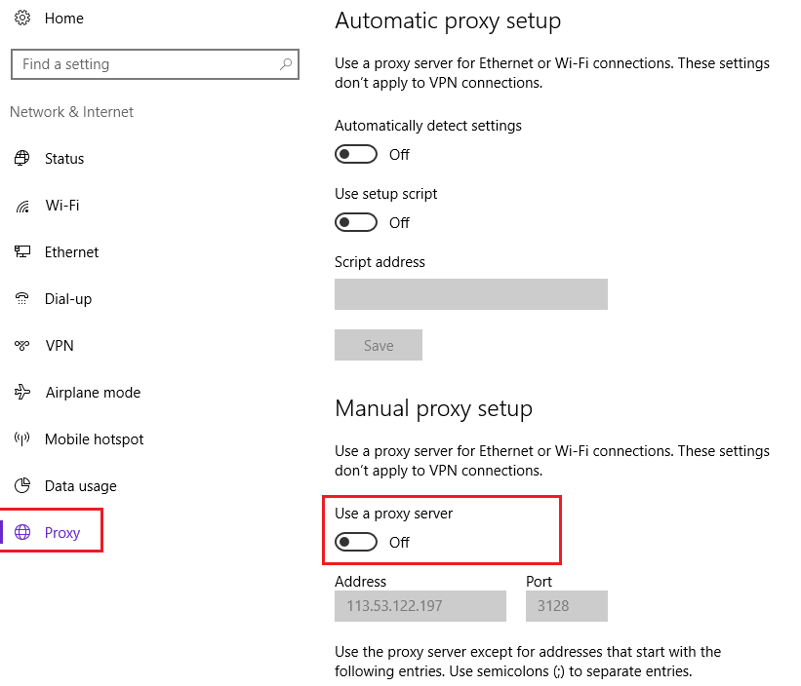Click the VPN icon
The height and width of the screenshot is (686, 801).
pos(22,346)
